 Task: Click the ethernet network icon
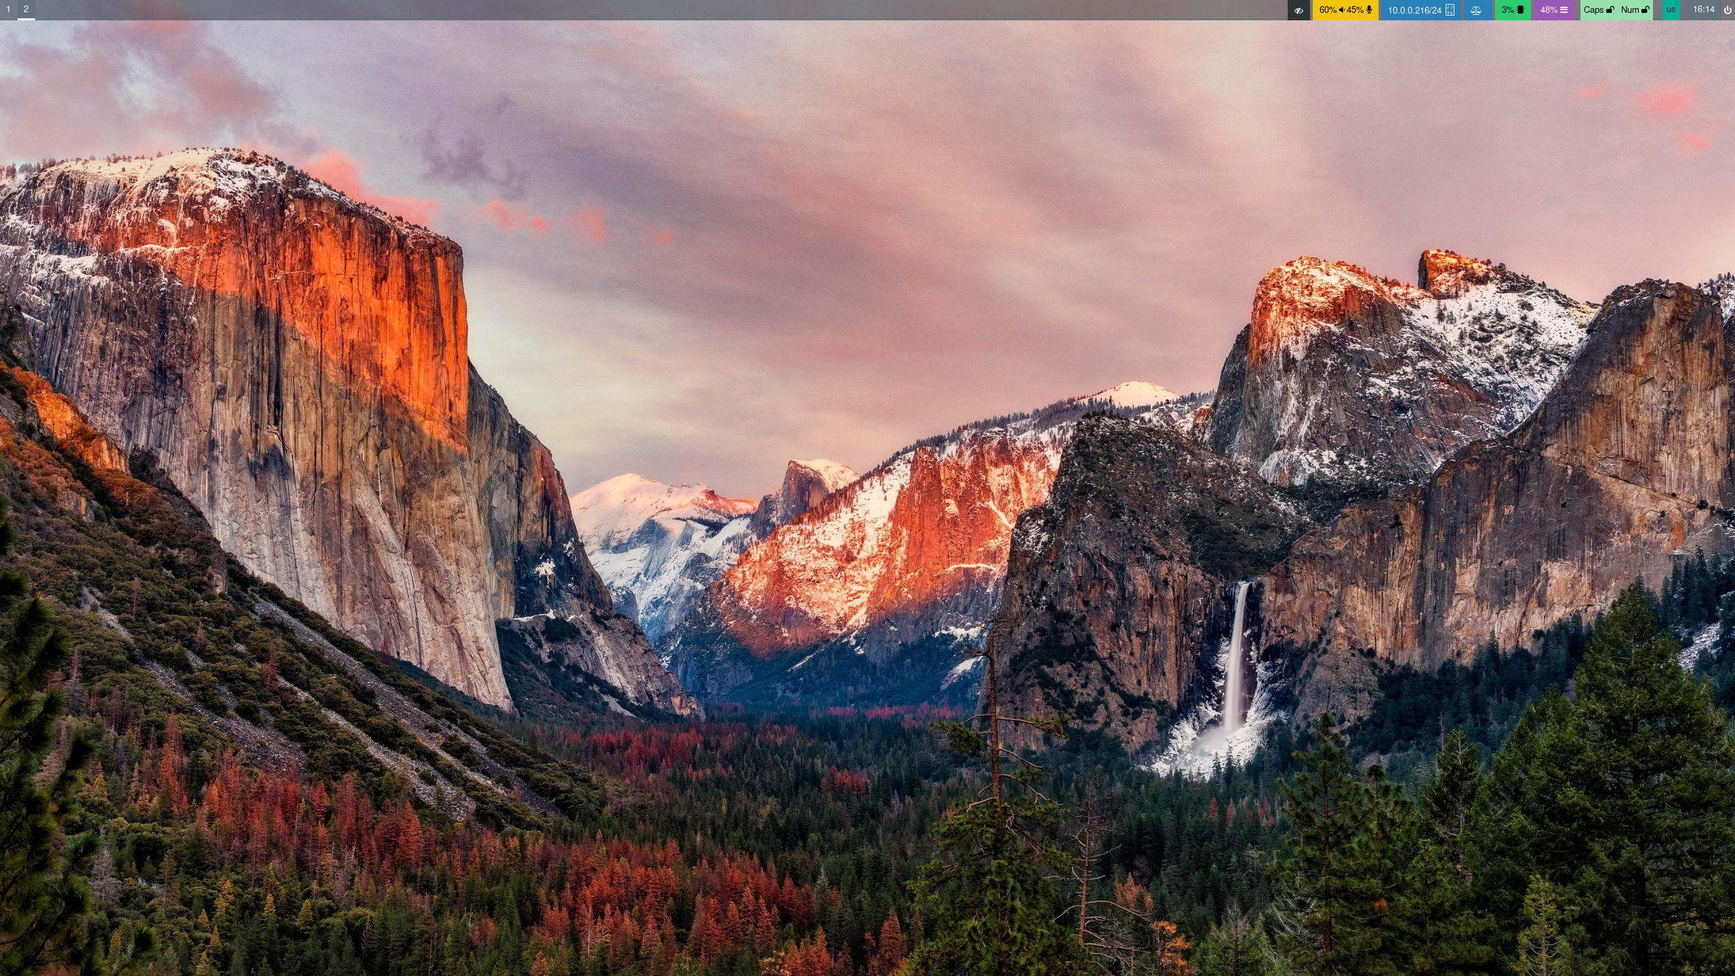[1450, 10]
